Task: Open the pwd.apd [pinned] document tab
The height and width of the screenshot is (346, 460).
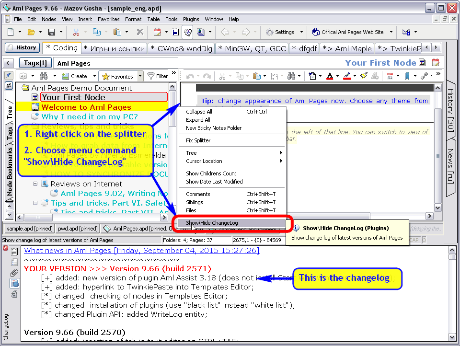Action: [x=78, y=229]
